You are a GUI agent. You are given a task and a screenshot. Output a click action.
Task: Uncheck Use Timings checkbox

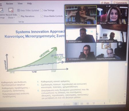(x=42, y=10)
